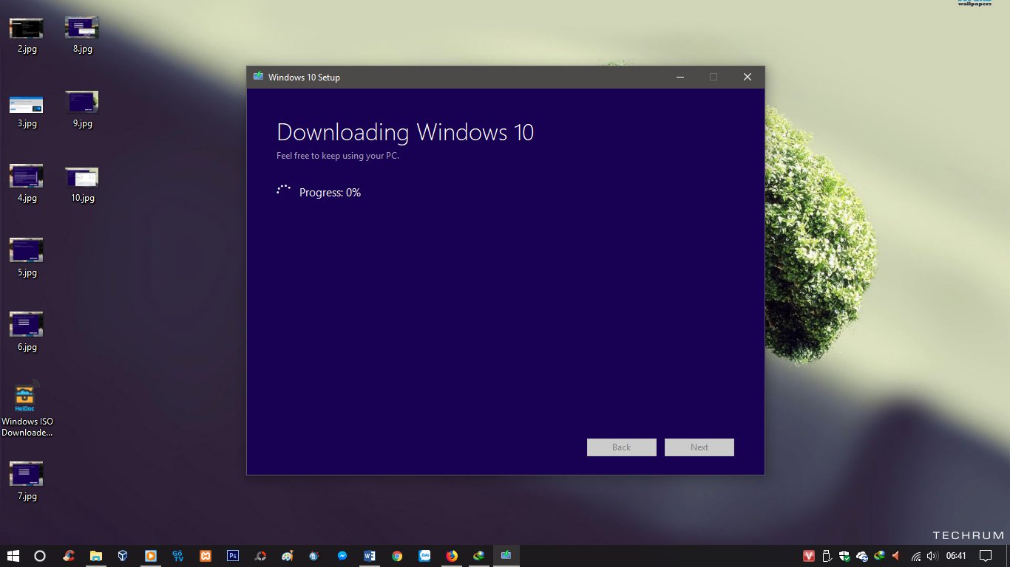The image size is (1010, 567).
Task: Select the 7.jpg desktop file
Action: pos(27,482)
